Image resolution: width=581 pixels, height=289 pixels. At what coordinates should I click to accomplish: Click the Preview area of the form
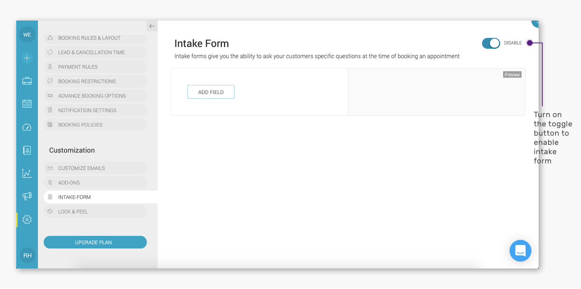[x=437, y=92]
